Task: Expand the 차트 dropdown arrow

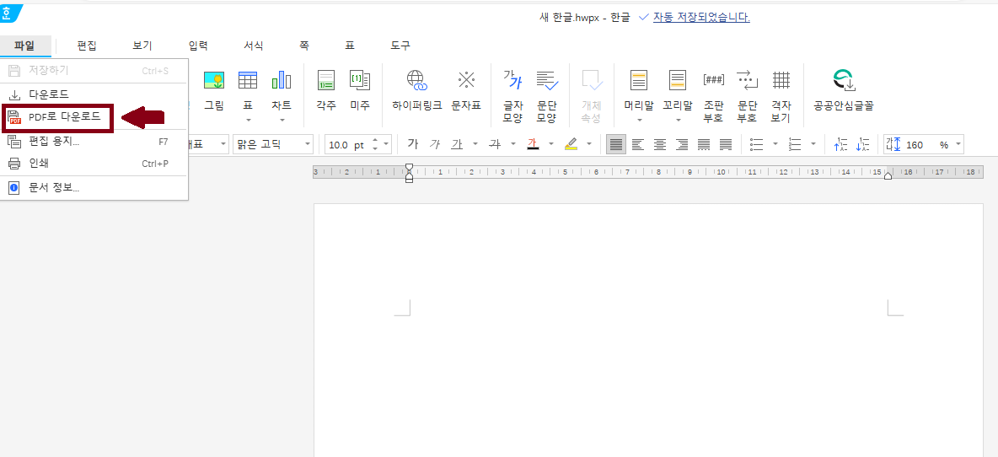Action: pos(282,120)
